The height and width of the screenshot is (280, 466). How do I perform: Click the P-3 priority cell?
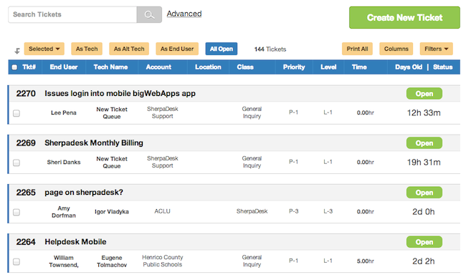point(294,211)
